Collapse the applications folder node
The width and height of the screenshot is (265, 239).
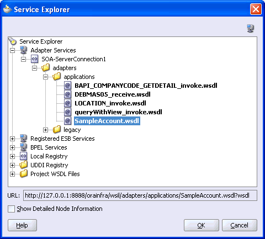point(45,77)
